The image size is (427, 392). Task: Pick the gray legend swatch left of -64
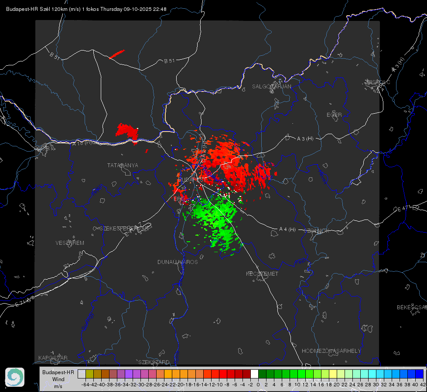pyautogui.click(x=82, y=374)
